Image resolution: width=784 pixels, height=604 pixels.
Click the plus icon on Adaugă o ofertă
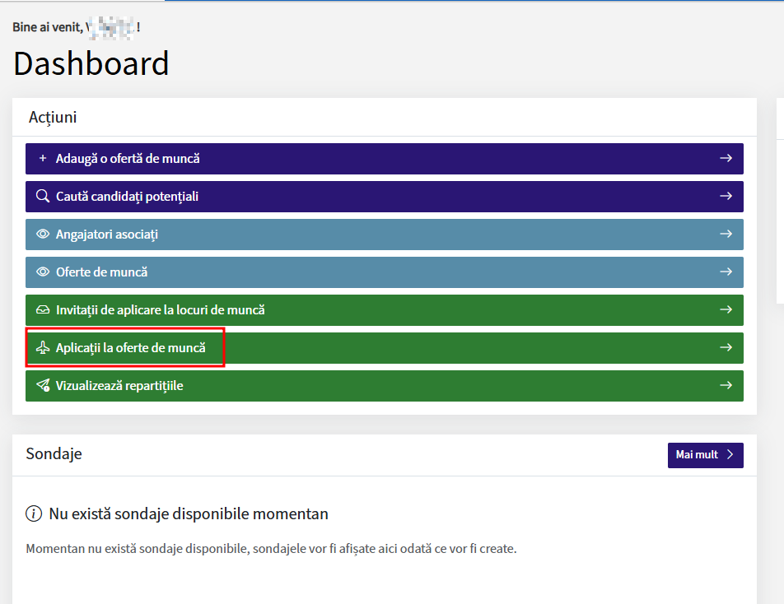tap(43, 159)
